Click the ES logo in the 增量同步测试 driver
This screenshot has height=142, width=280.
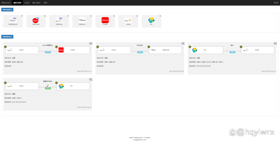point(61,86)
